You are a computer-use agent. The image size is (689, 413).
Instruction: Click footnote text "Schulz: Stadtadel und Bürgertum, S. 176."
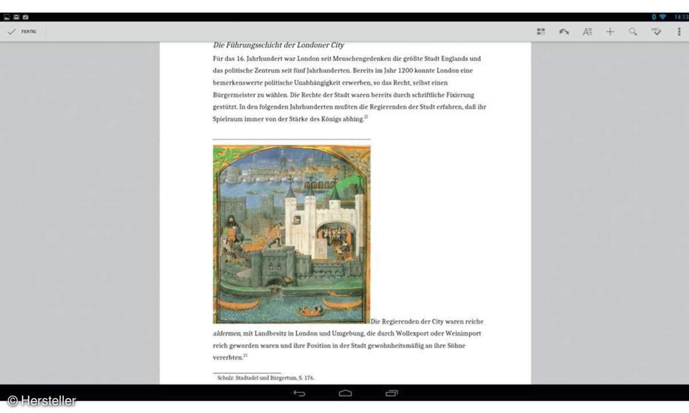pos(266,378)
